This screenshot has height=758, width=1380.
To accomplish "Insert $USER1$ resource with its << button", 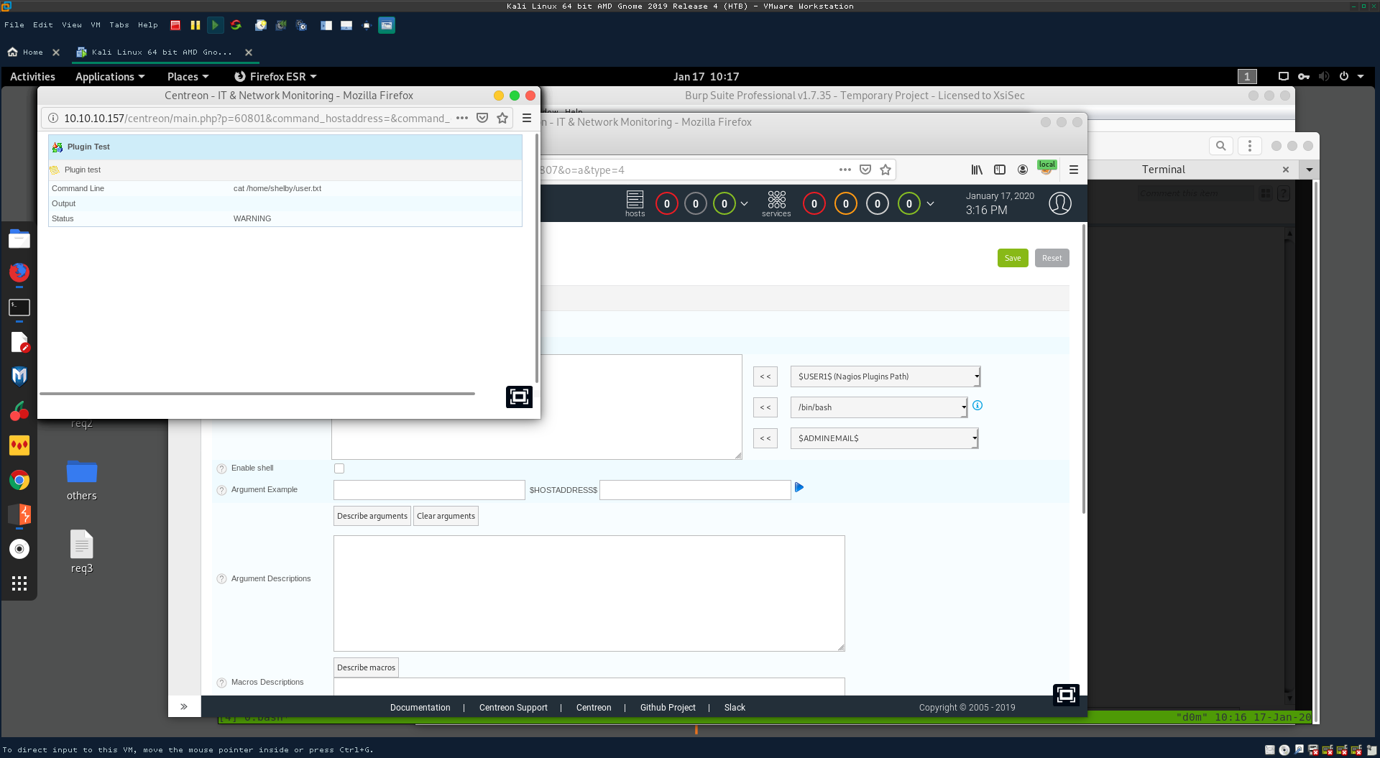I will 765,376.
